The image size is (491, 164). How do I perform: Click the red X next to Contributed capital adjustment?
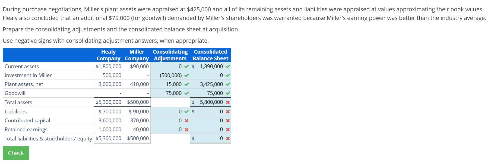pos(186,120)
